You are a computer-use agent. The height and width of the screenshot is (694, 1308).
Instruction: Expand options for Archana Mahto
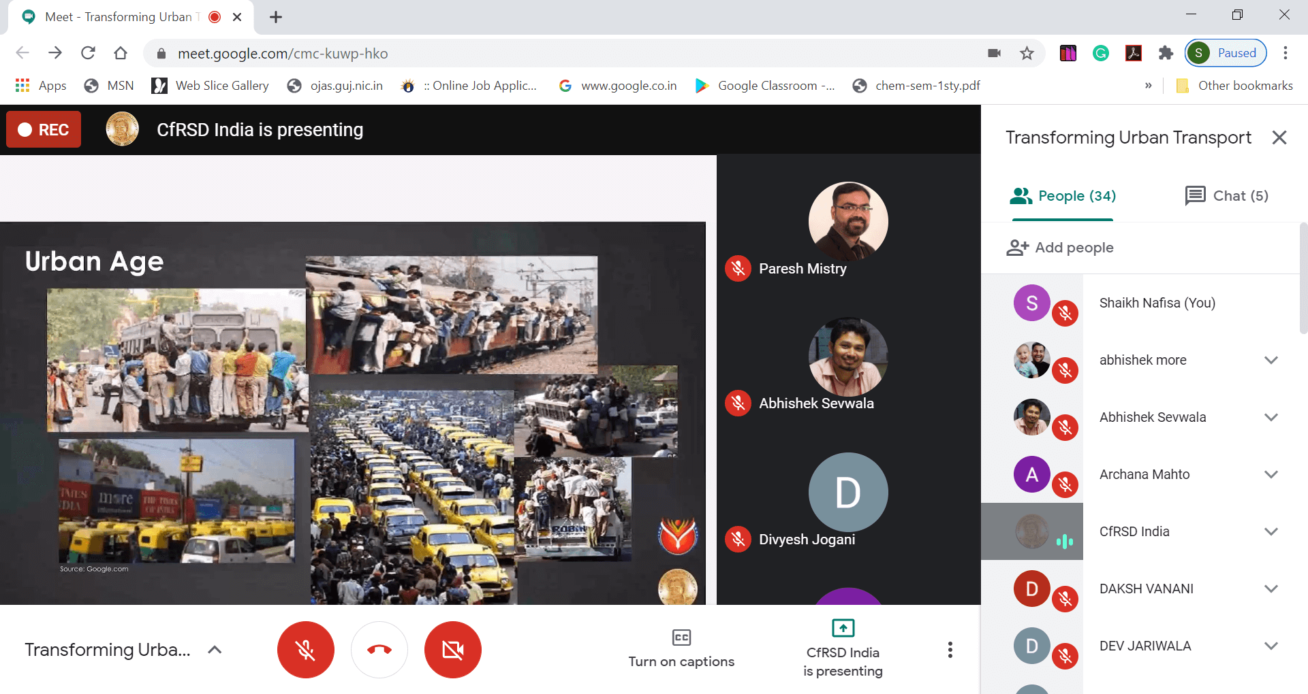tap(1271, 474)
